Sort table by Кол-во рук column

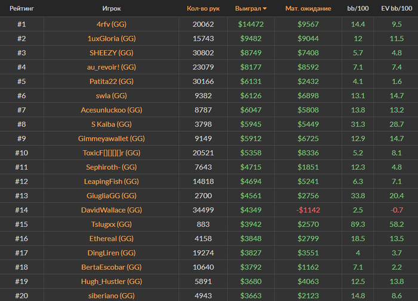point(203,8)
